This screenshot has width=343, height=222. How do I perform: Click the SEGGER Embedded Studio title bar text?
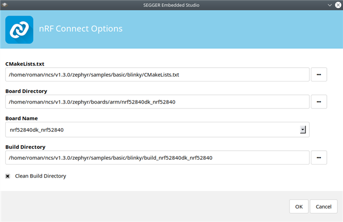[x=171, y=5]
